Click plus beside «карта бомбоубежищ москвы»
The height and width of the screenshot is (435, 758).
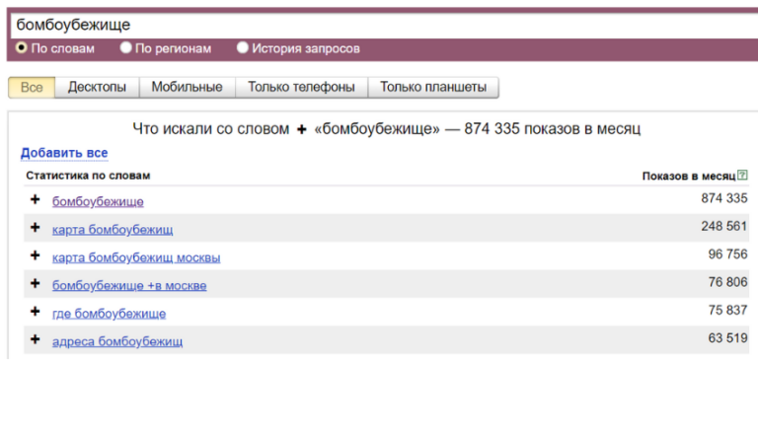click(36, 256)
